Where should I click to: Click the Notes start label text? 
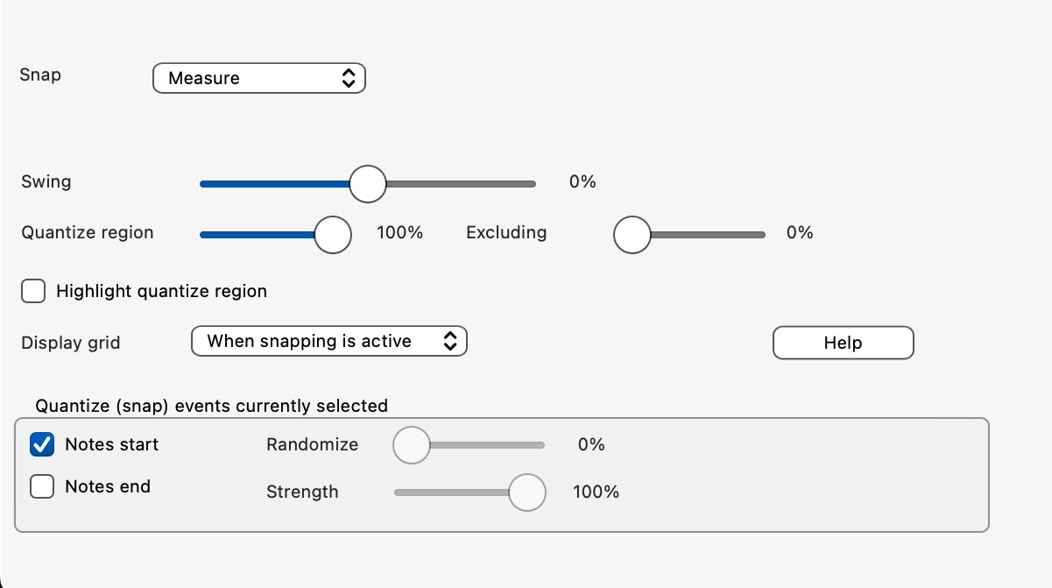click(111, 445)
